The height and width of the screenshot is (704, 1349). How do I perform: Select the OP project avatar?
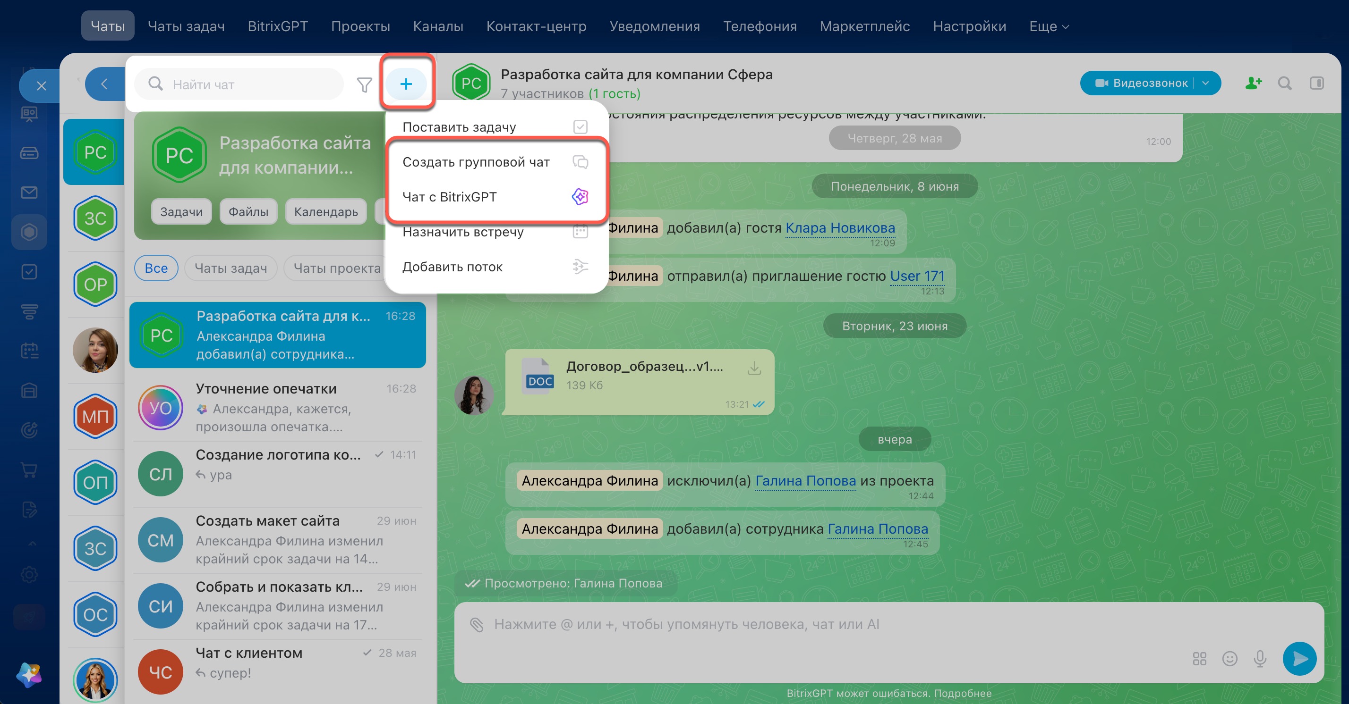95,284
